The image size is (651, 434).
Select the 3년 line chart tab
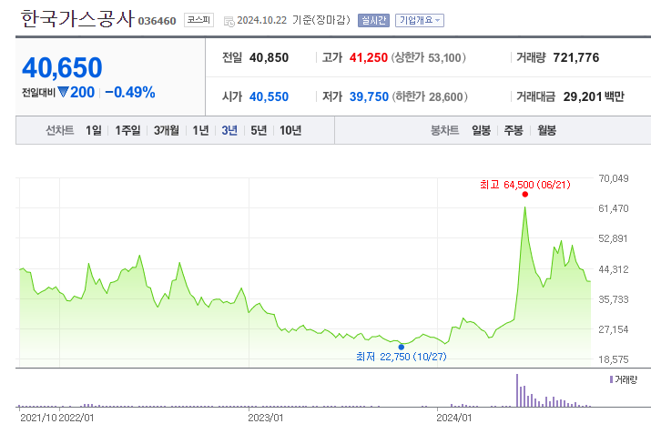click(x=229, y=130)
